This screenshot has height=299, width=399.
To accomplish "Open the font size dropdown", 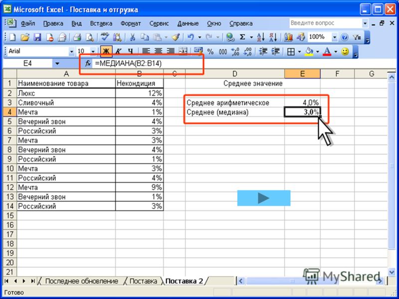I will (x=93, y=52).
